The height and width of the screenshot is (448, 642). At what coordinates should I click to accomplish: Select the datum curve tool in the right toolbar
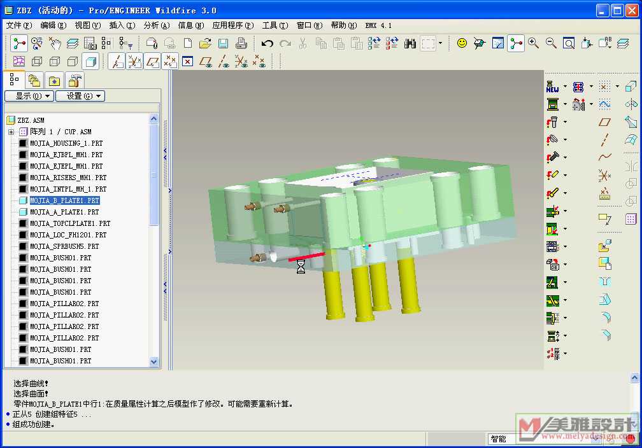pos(604,158)
